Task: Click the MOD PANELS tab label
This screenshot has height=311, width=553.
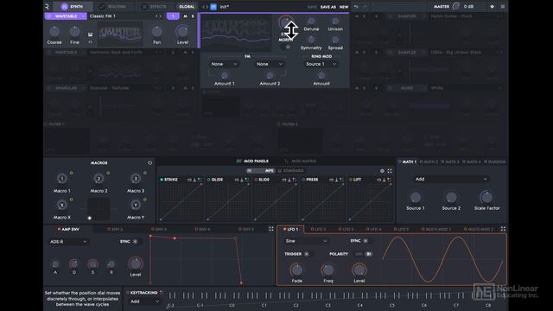Action: (x=256, y=162)
